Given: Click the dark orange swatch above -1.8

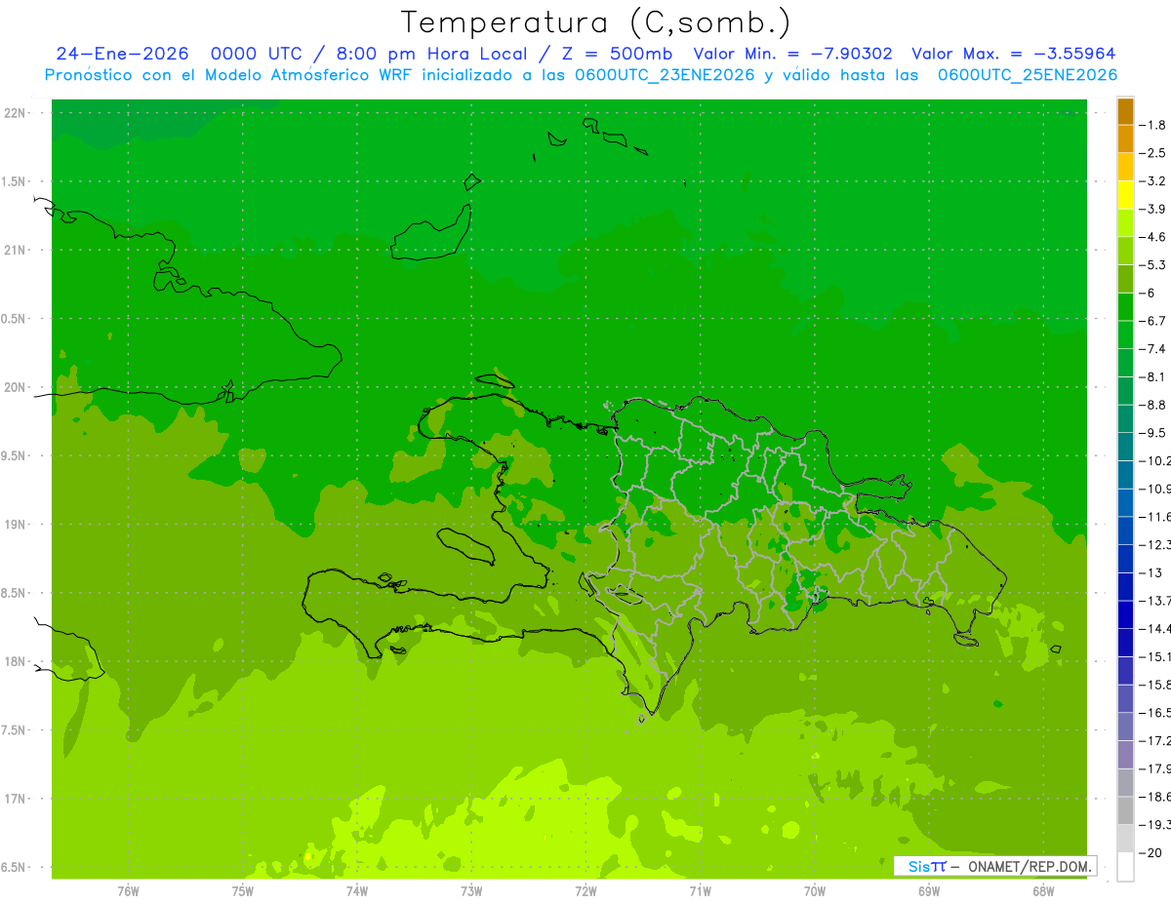Looking at the screenshot, I should coord(1125,111).
